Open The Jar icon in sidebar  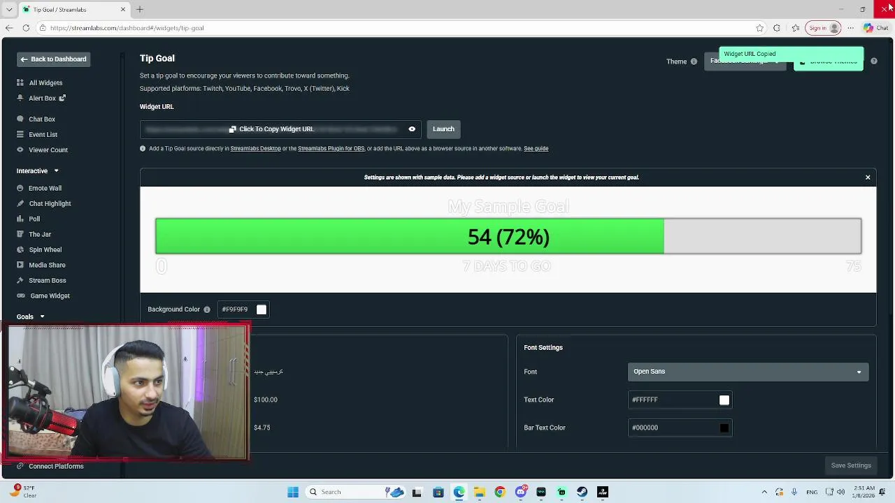(20, 234)
